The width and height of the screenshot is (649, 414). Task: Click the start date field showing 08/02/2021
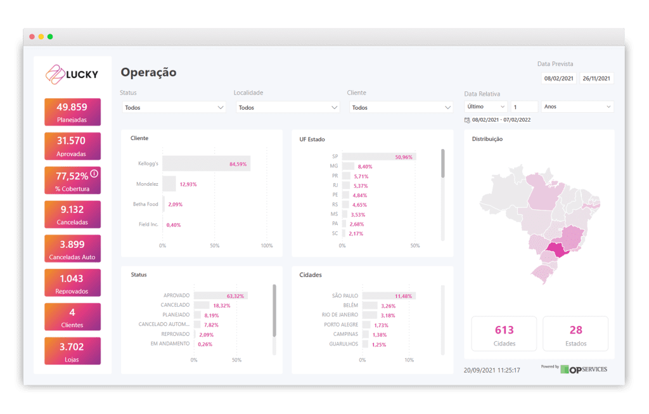[x=558, y=78]
